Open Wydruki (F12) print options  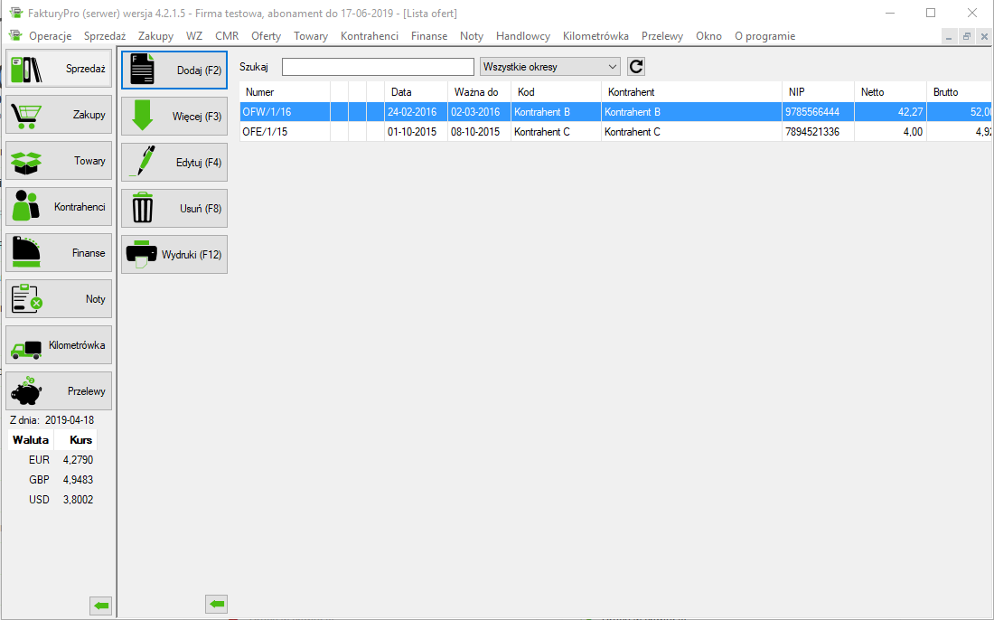pos(174,255)
